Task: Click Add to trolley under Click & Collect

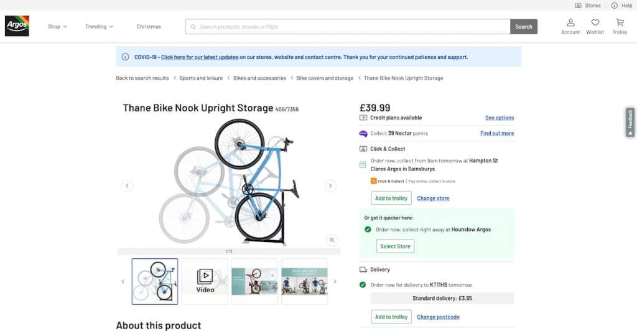Action: pyautogui.click(x=391, y=198)
